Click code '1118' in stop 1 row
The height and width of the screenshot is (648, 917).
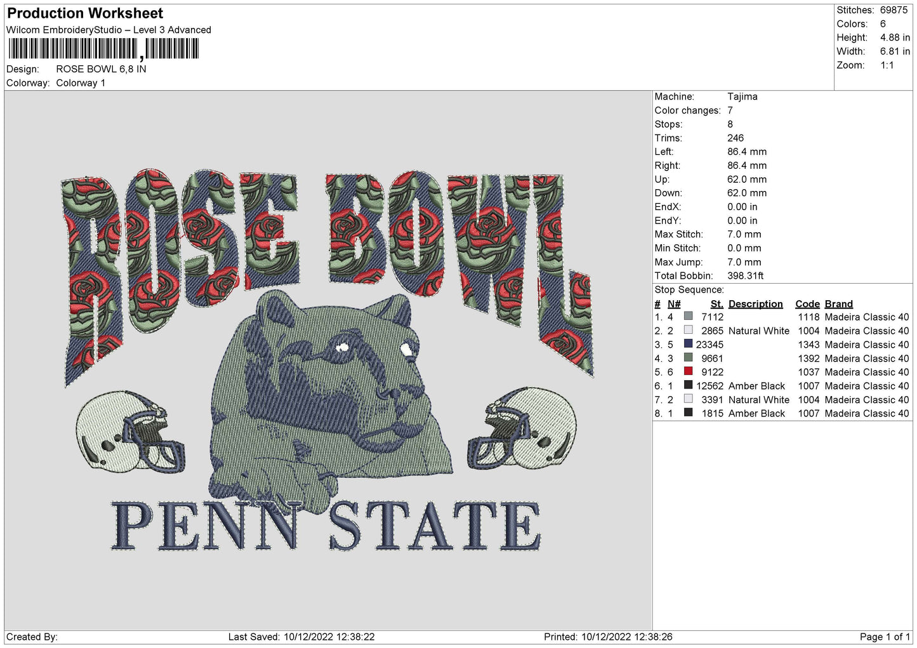click(808, 317)
